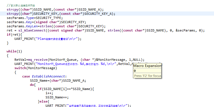Click SSID_NAME_A in the SSID_Name assignment
Viewport: 214px width, 107px height.
point(74,81)
